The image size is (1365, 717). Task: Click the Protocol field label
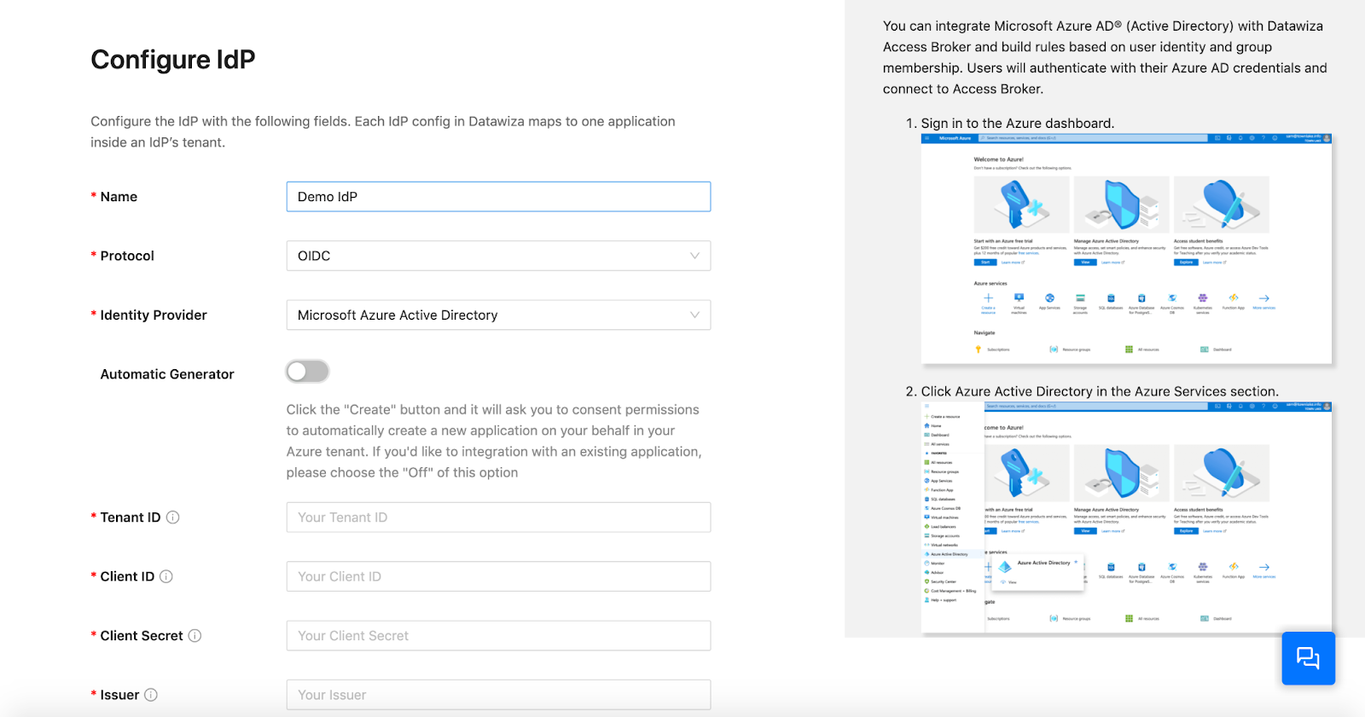click(x=127, y=256)
